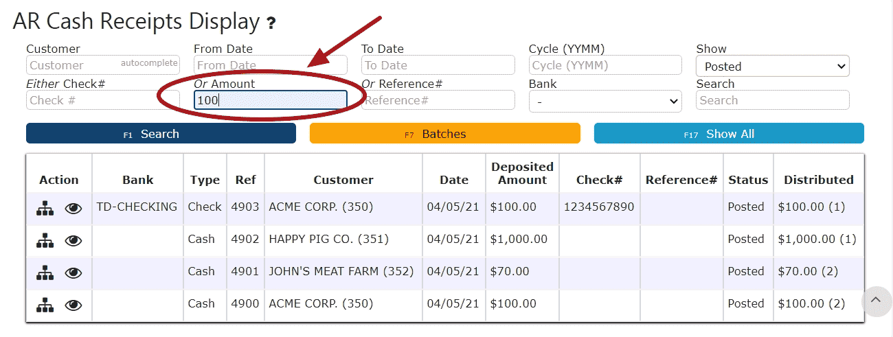Viewport: 893px width, 337px height.
Task: Click the From Date input
Action: click(x=271, y=65)
